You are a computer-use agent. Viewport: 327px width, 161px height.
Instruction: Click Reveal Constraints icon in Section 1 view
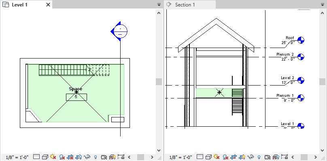pyautogui.click(x=285, y=157)
